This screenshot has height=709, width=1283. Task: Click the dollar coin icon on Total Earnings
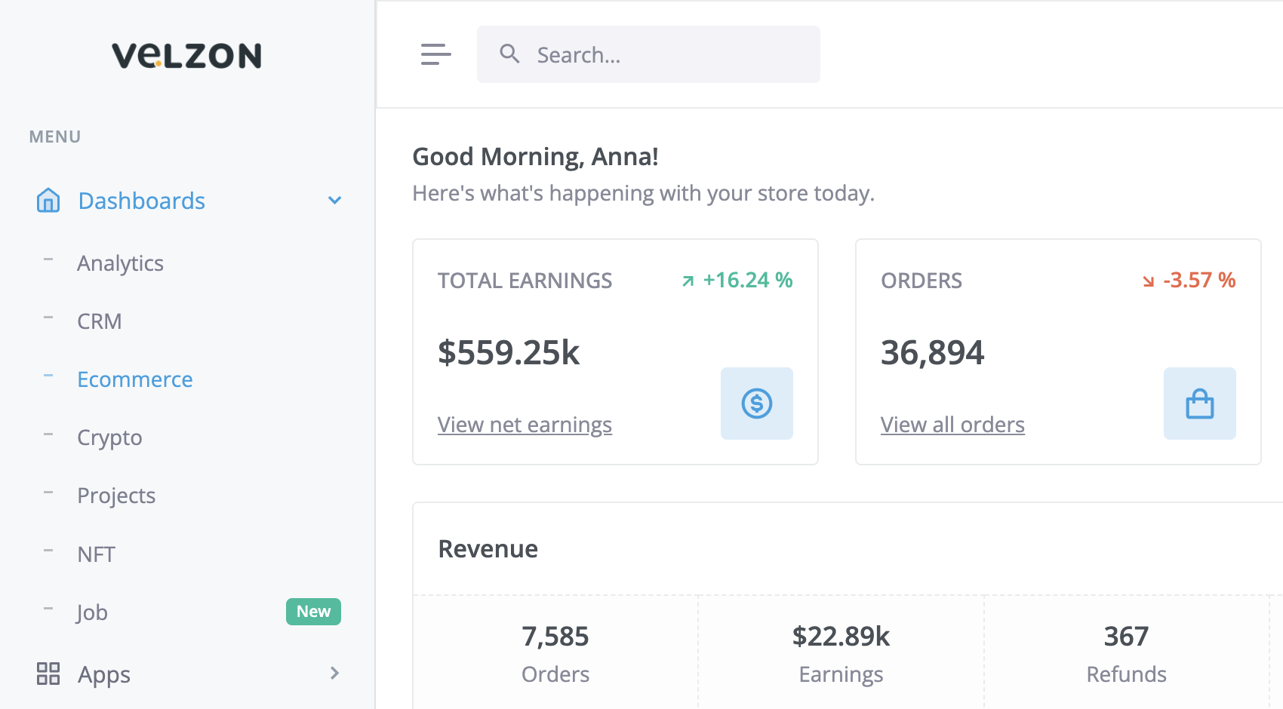(756, 404)
